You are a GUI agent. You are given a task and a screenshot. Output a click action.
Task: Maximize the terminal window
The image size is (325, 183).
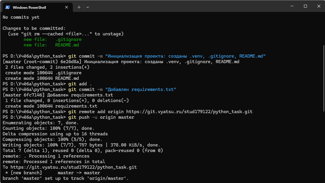(305, 6)
